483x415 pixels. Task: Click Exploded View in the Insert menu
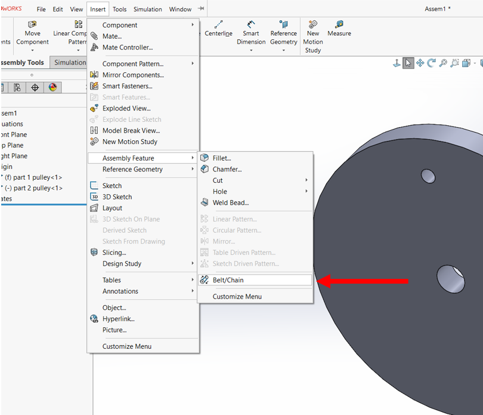[x=126, y=109]
